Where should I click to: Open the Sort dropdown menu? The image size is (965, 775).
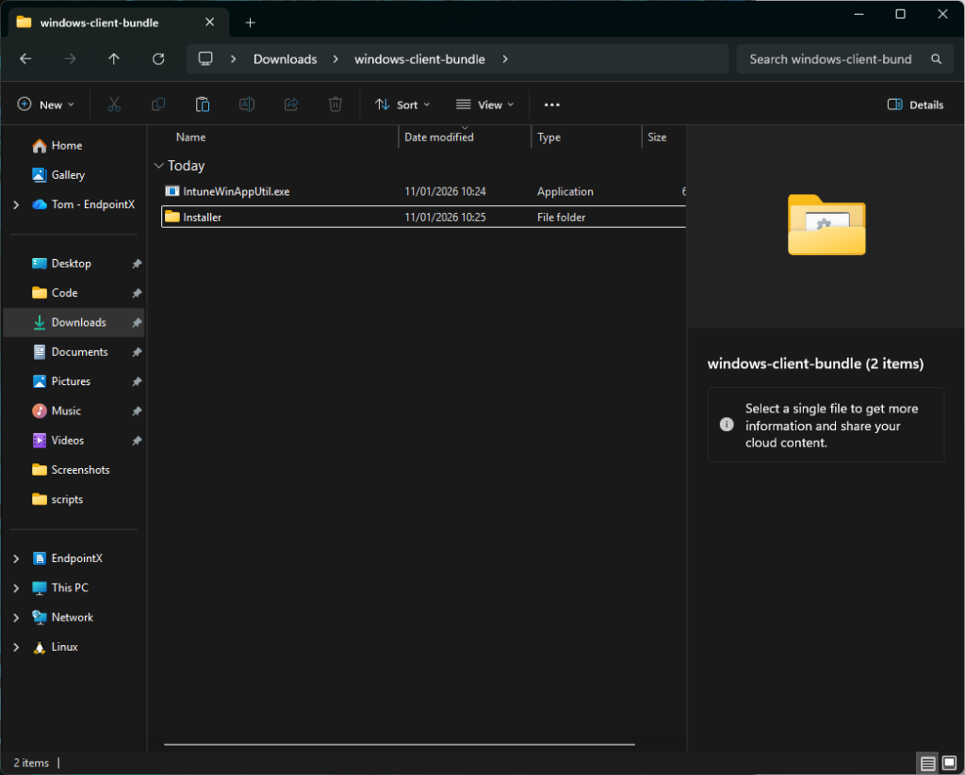[402, 105]
